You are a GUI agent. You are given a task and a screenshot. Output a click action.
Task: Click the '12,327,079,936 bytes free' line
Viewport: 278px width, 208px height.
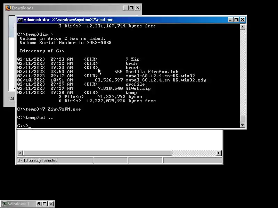(x=121, y=101)
